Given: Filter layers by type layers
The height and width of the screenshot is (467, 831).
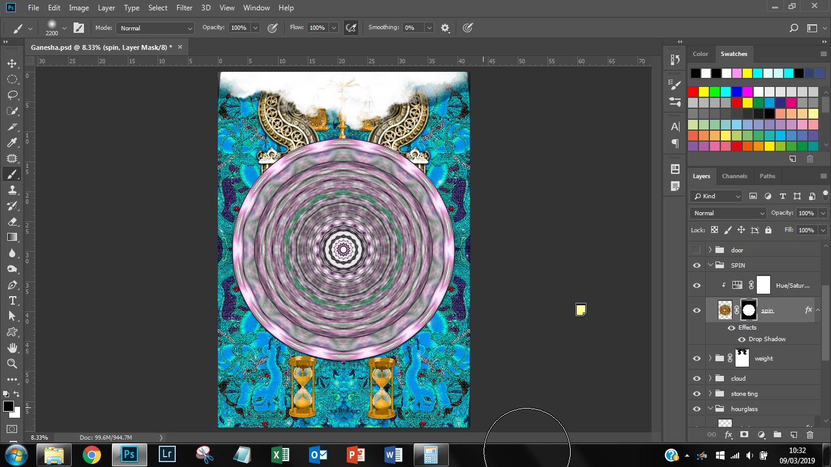Looking at the screenshot, I should click(x=782, y=196).
